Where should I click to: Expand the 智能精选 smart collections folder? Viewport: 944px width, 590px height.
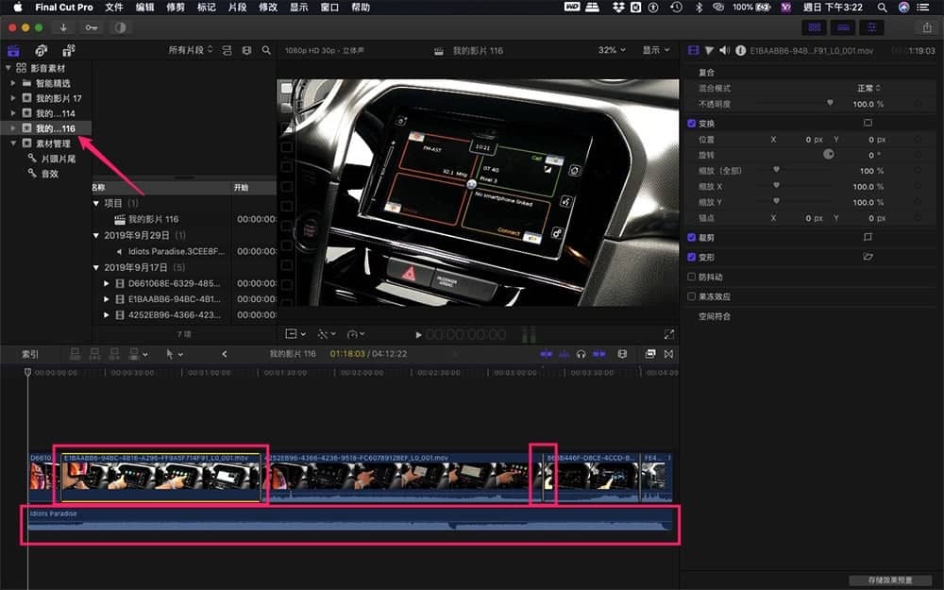click(x=13, y=83)
